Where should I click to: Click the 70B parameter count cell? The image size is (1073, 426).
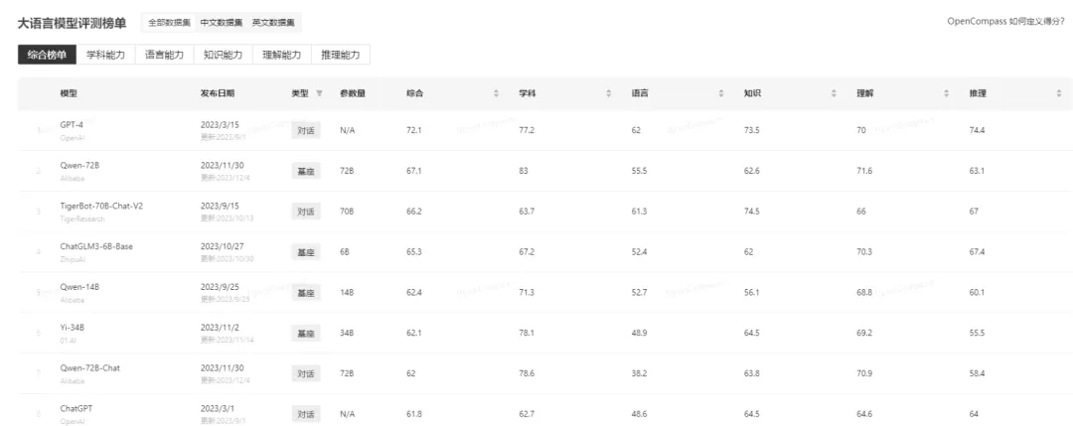347,212
